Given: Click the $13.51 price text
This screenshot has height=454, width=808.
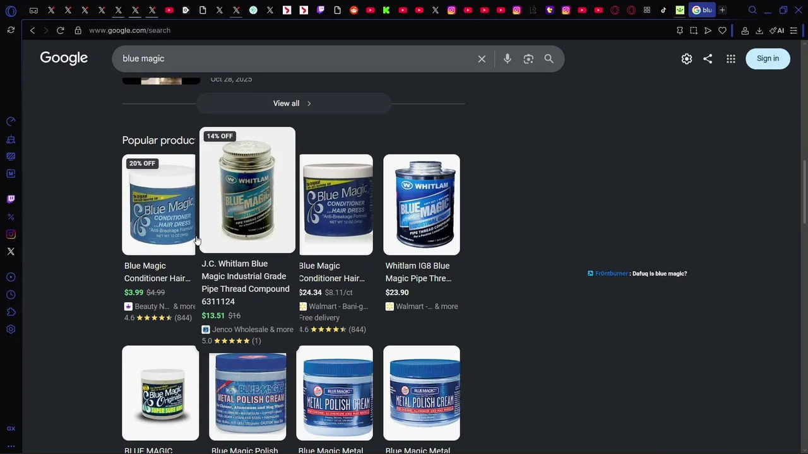Looking at the screenshot, I should (x=213, y=315).
